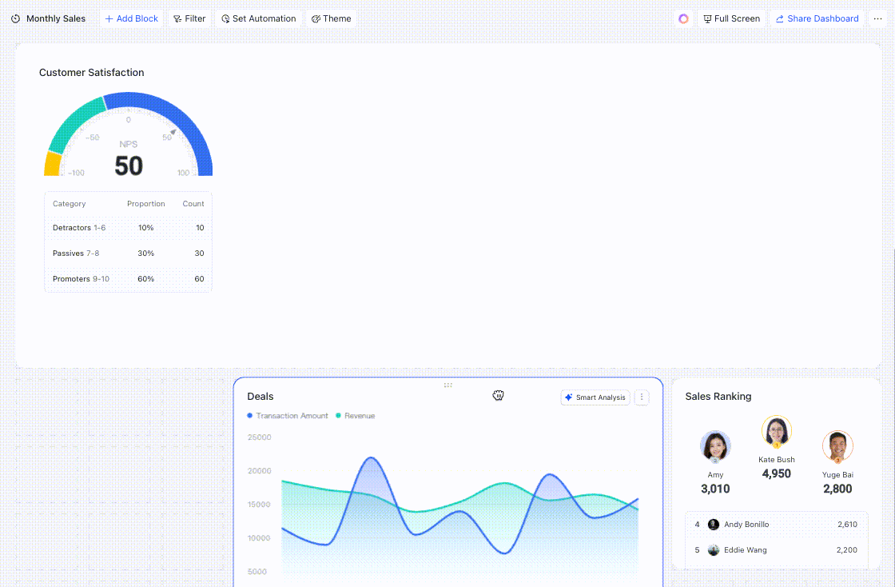This screenshot has height=587, width=895.
Task: Select the Monthly Sales dashboard title
Action: click(54, 18)
